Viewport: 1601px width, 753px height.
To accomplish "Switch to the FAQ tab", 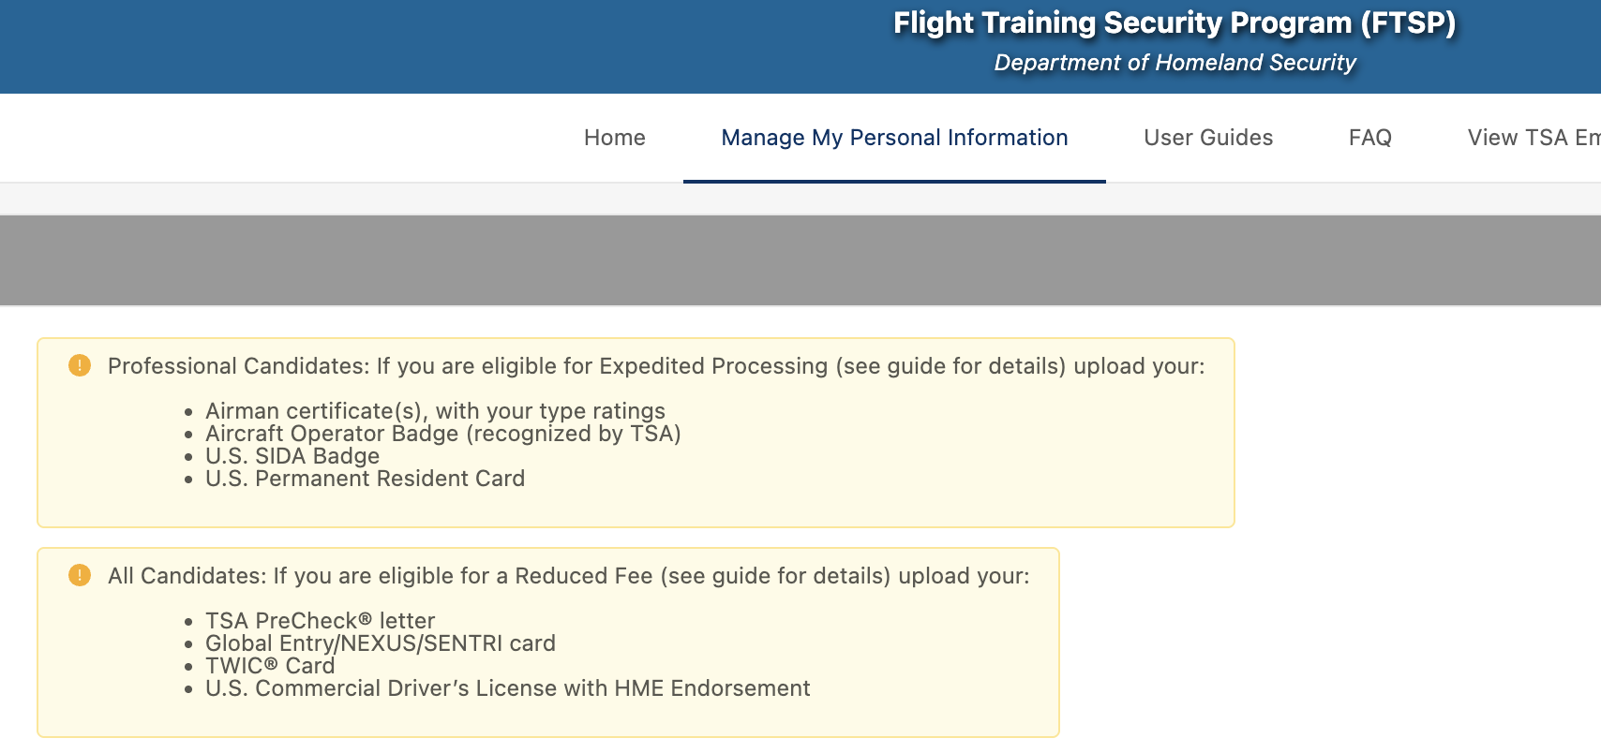I will [x=1369, y=138].
